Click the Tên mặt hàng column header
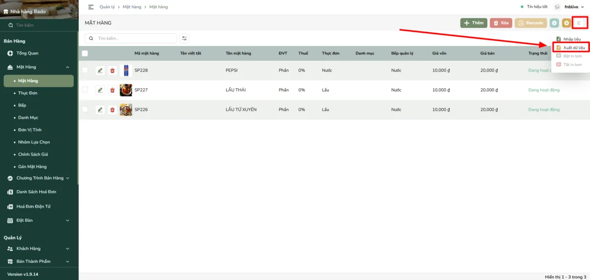Image resolution: width=590 pixels, height=280 pixels. pos(238,53)
